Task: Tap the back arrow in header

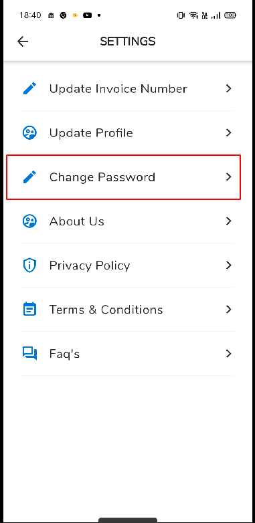Action: tap(23, 41)
